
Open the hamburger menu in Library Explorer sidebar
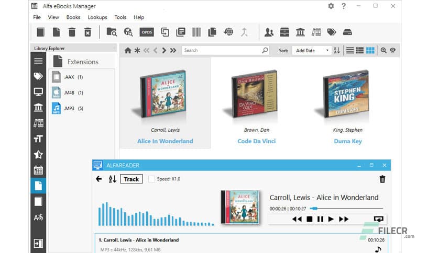click(38, 61)
